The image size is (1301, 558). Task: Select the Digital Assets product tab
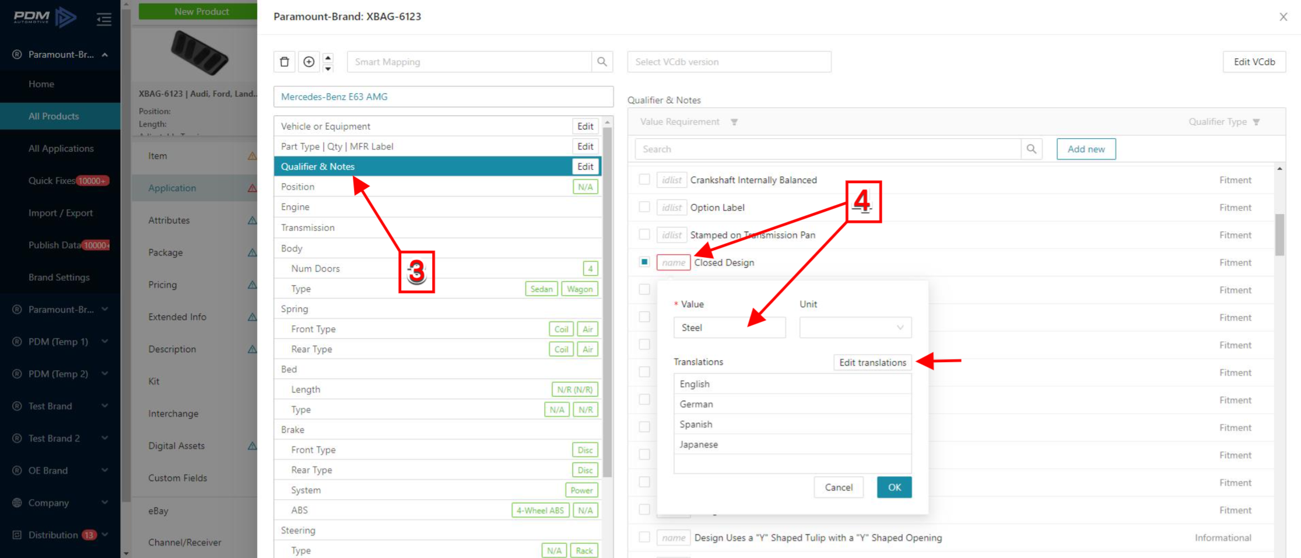pyautogui.click(x=177, y=445)
